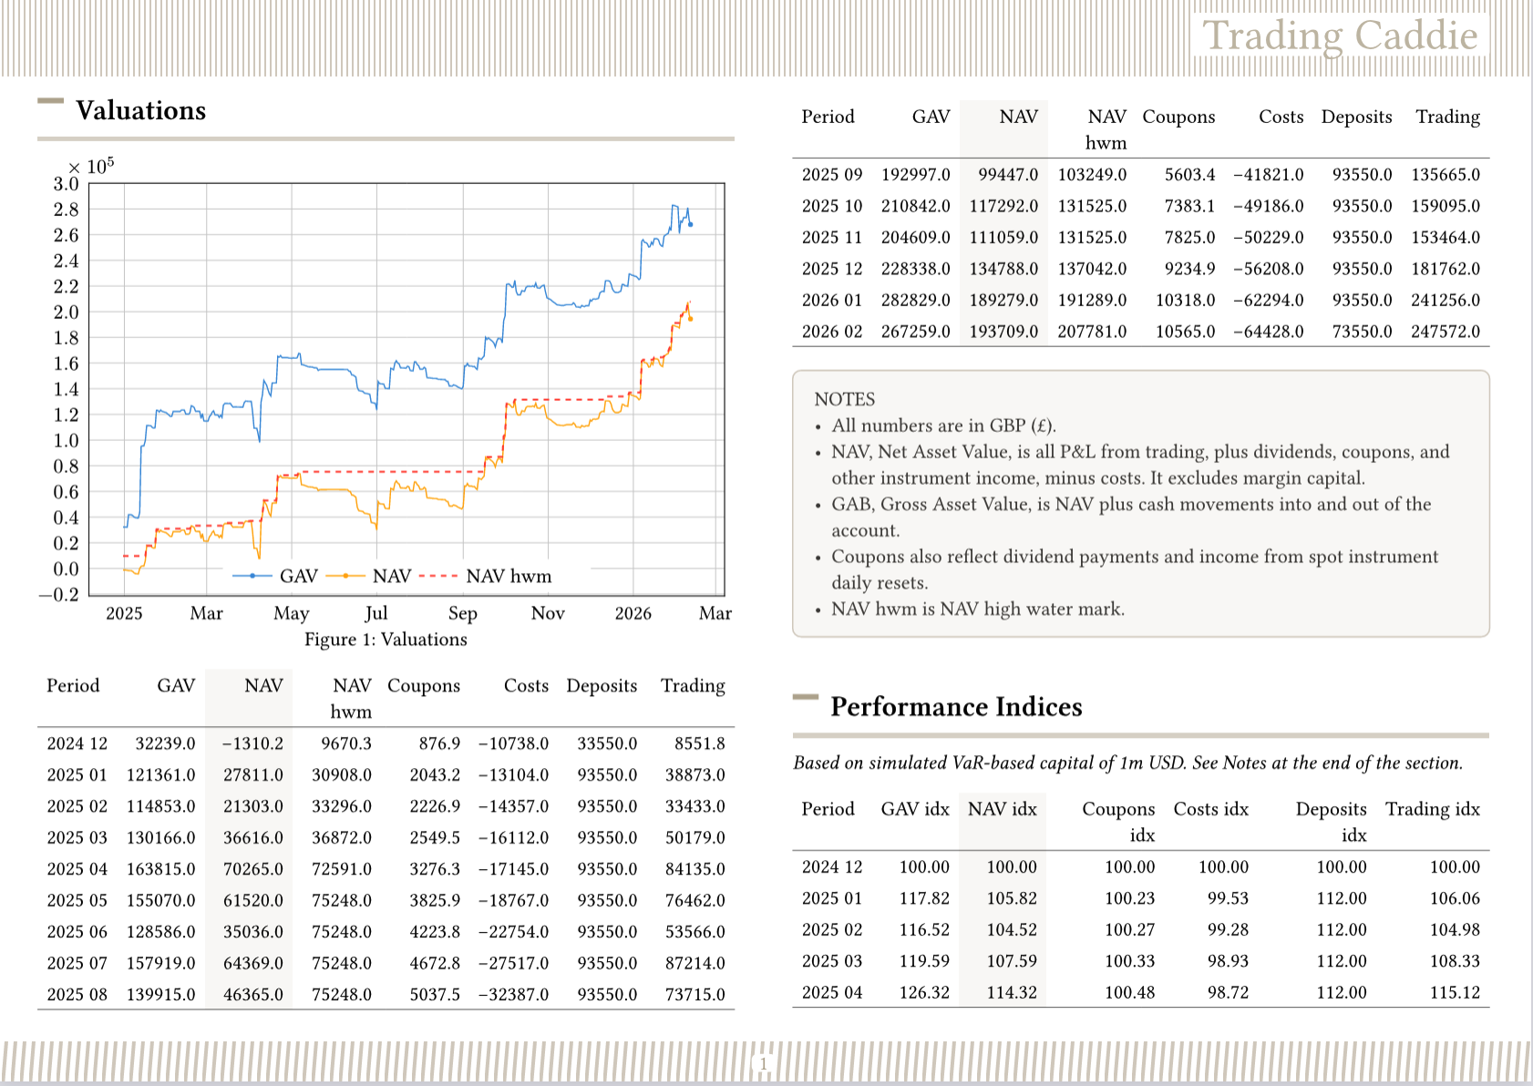Click the Costs idx column header
Image resolution: width=1533 pixels, height=1086 pixels.
click(1210, 809)
